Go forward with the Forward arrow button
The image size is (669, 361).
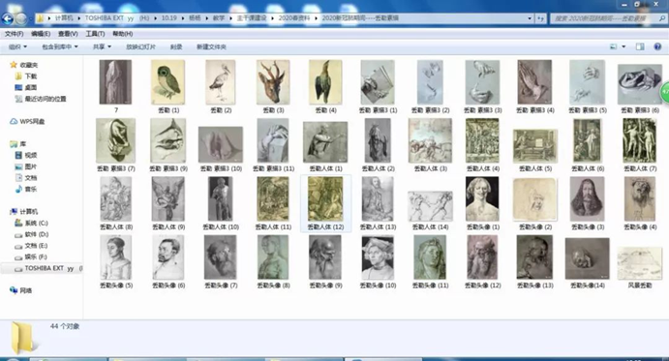click(x=21, y=18)
